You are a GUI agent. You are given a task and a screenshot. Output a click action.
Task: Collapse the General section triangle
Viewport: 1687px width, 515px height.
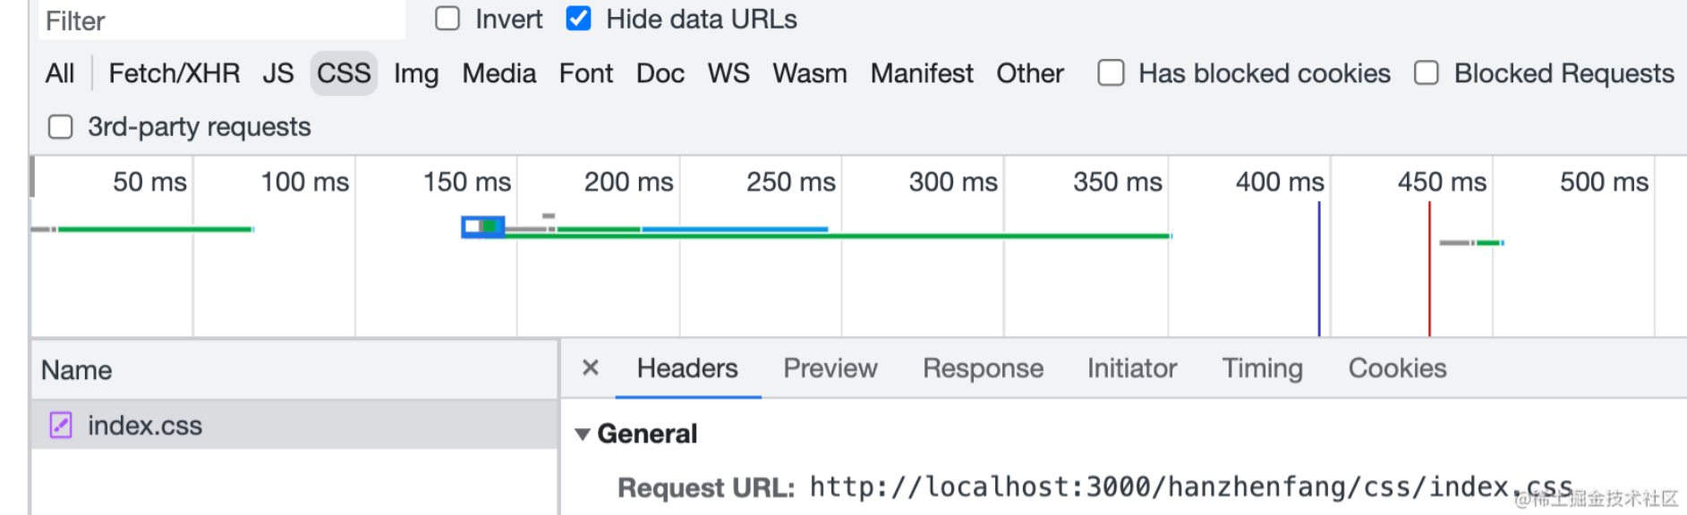(583, 435)
